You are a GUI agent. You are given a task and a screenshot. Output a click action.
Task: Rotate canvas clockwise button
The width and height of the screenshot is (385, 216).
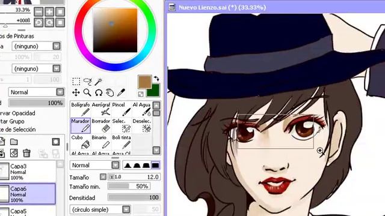coord(49,23)
